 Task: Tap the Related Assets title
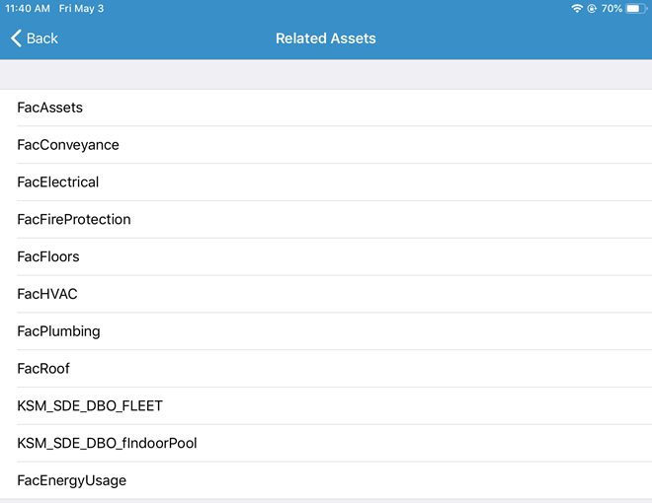[x=326, y=38]
